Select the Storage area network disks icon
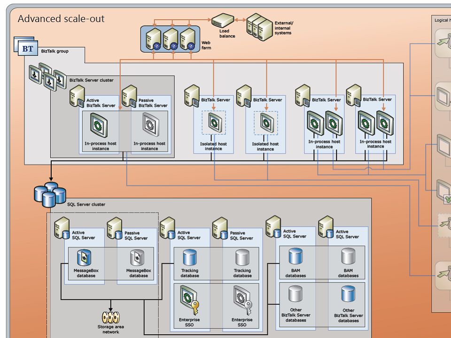451x338 pixels. pos(111,317)
